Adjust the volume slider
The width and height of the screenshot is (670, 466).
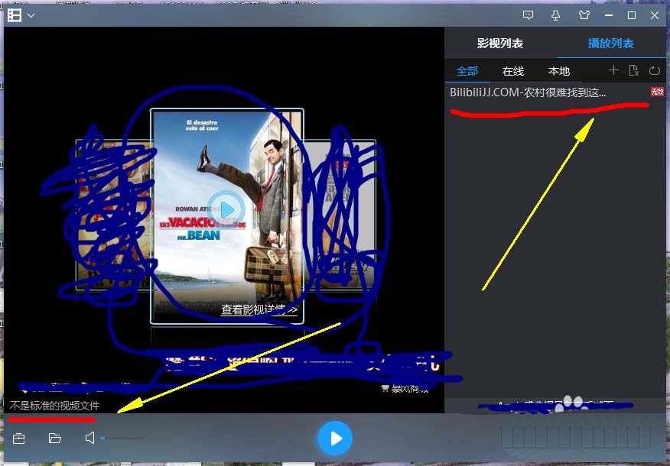[122, 438]
